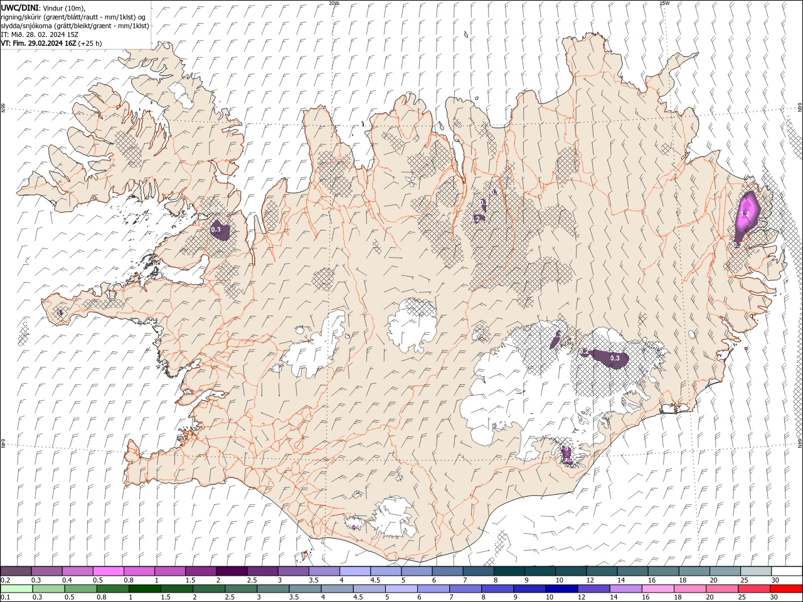This screenshot has height=602, width=803.
Task: Select the pale green 0.1–0.3 lower legend swatch
Action: click(x=16, y=589)
